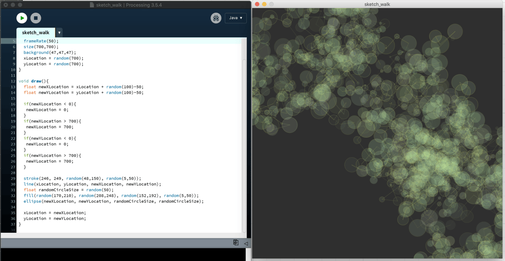505x261 pixels.
Task: Run the sketch with the Play button
Action: point(22,18)
